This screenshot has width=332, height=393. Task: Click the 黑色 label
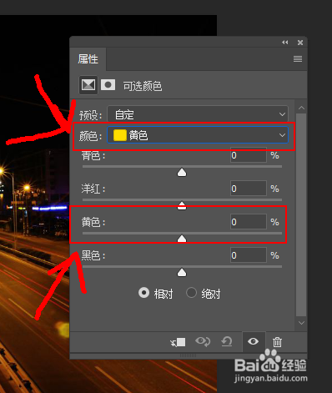(x=93, y=255)
